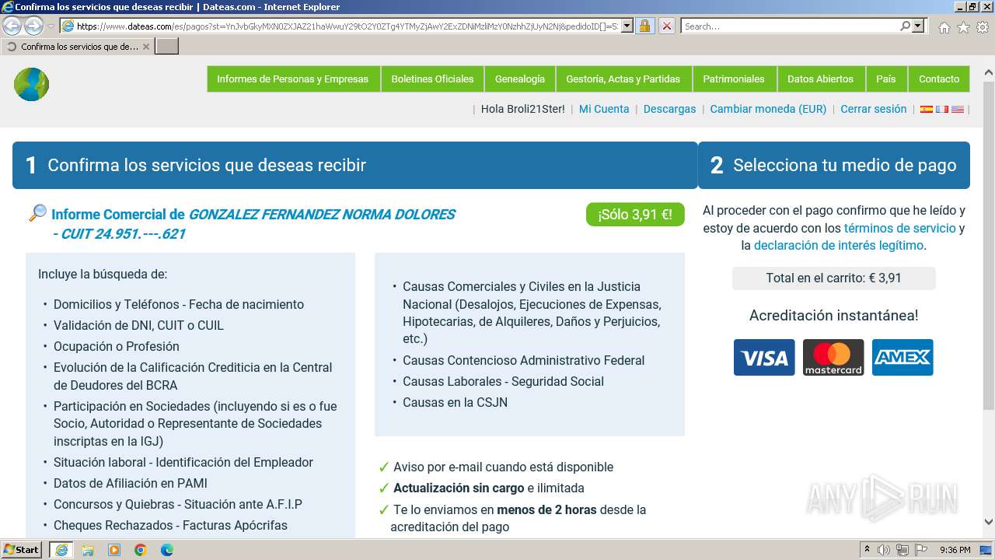Click the browser Forward arrow
Screen dimensions: 995x560
[33, 26]
